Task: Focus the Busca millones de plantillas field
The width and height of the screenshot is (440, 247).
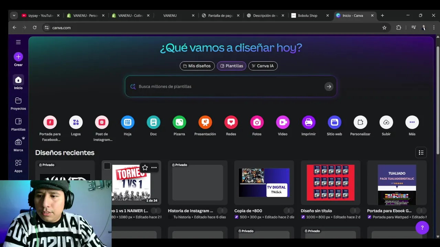Action: [231, 86]
